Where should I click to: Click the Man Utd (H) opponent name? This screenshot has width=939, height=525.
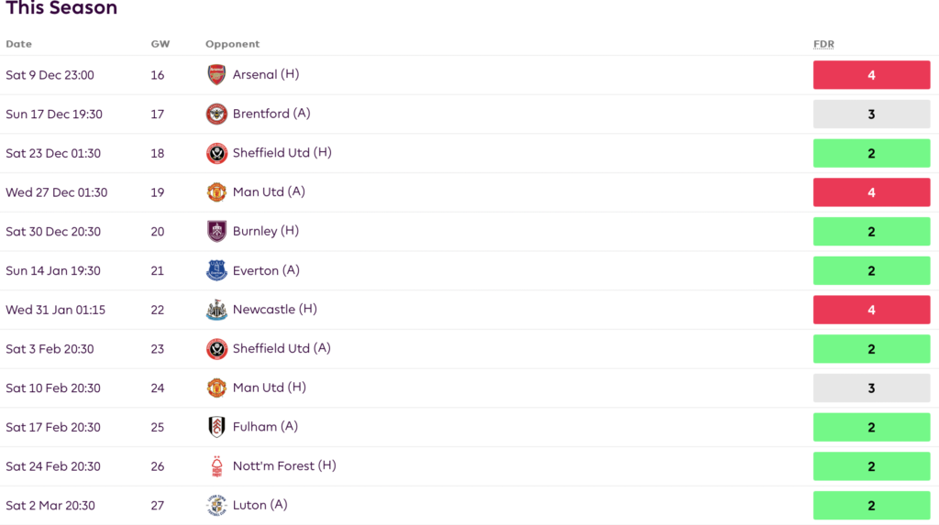click(270, 388)
